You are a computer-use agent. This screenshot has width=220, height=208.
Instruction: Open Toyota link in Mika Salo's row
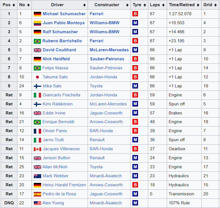tap(96, 86)
